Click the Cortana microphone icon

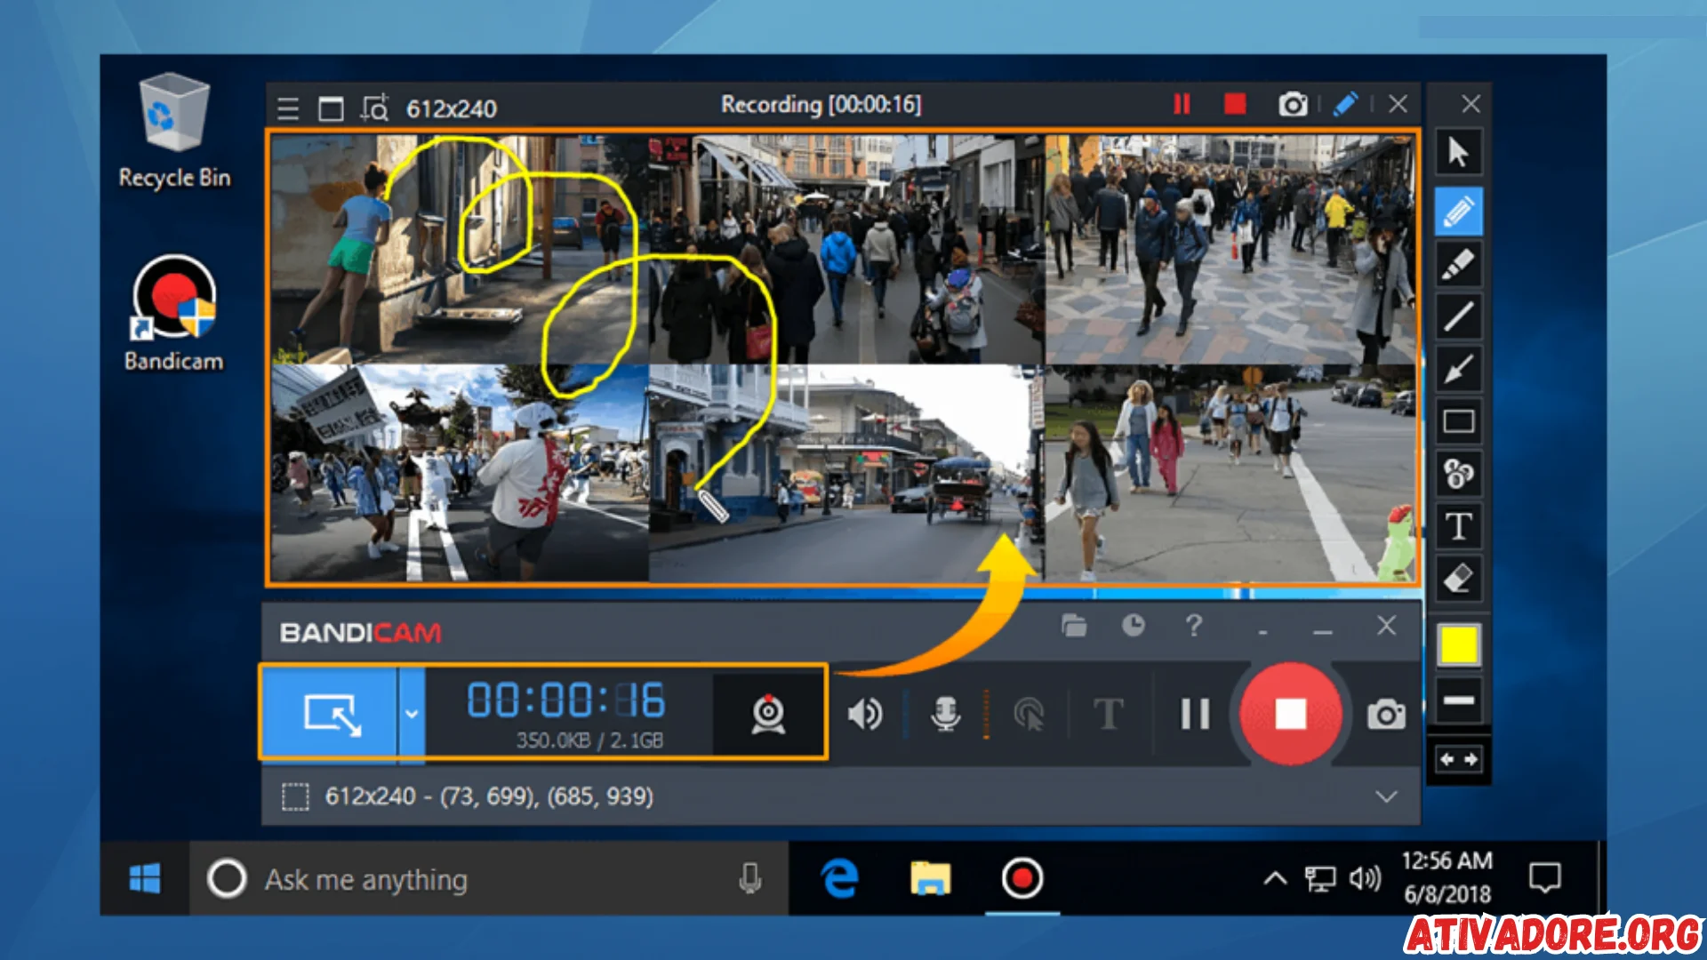pos(750,879)
